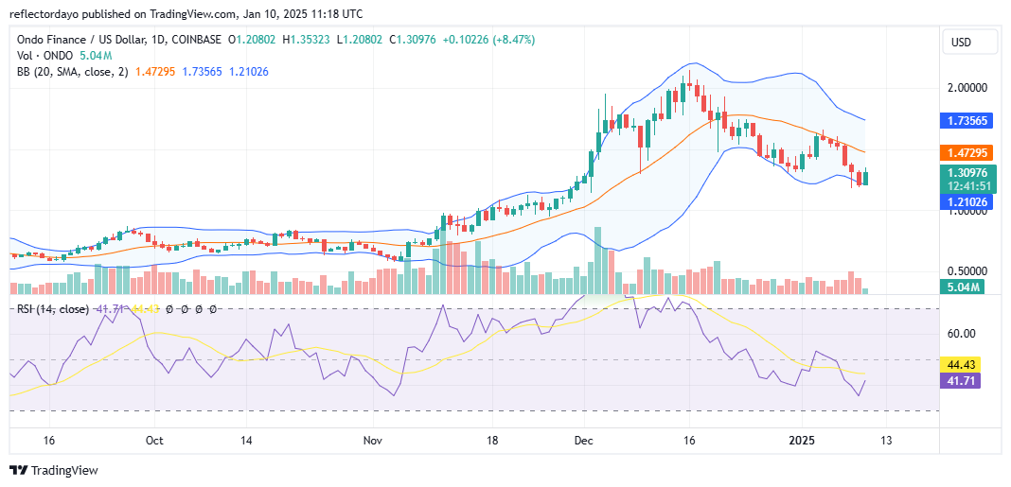Image resolution: width=1011 pixels, height=487 pixels.
Task: Click the 'Nov' date label on the time axis
Action: pos(373,442)
